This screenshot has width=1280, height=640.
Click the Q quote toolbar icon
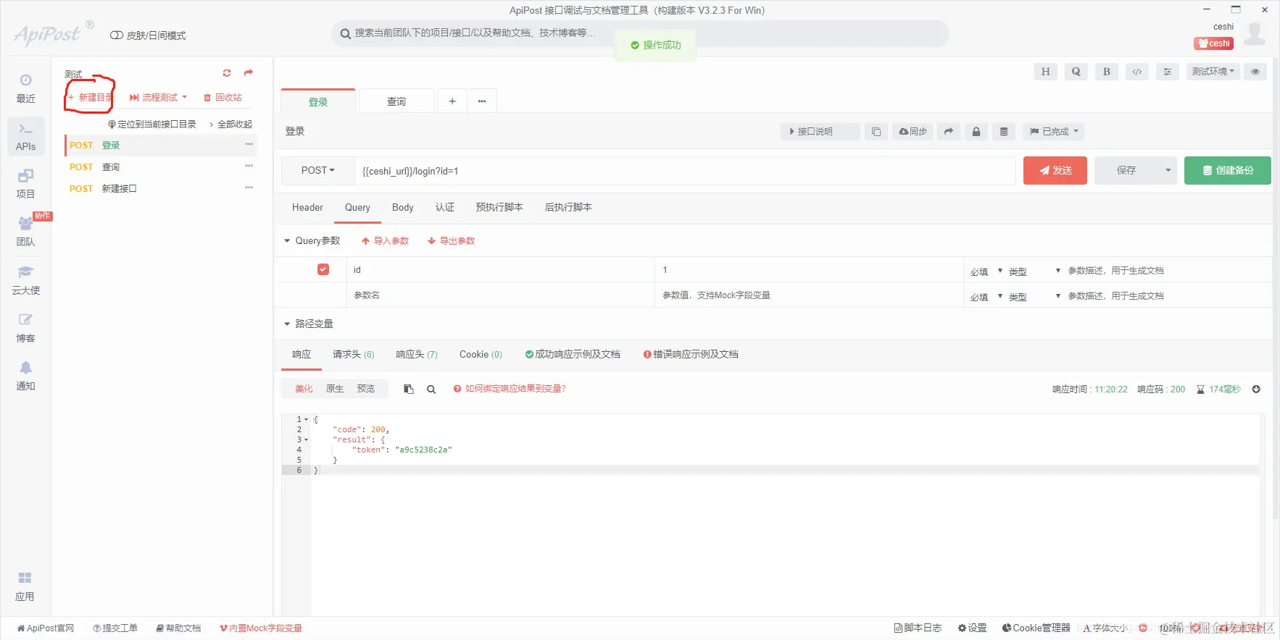click(x=1076, y=72)
